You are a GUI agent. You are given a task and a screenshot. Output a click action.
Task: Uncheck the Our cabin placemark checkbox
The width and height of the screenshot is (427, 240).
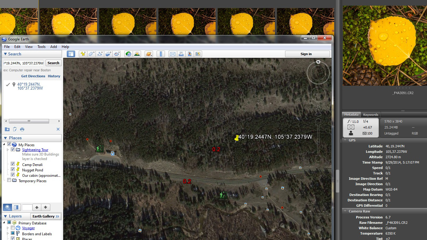(x=13, y=175)
